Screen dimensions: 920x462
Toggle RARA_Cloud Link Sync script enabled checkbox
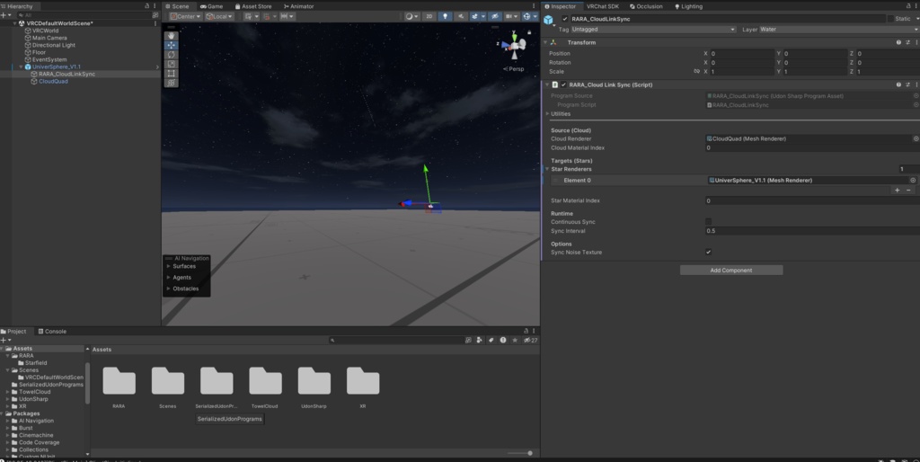click(x=564, y=84)
